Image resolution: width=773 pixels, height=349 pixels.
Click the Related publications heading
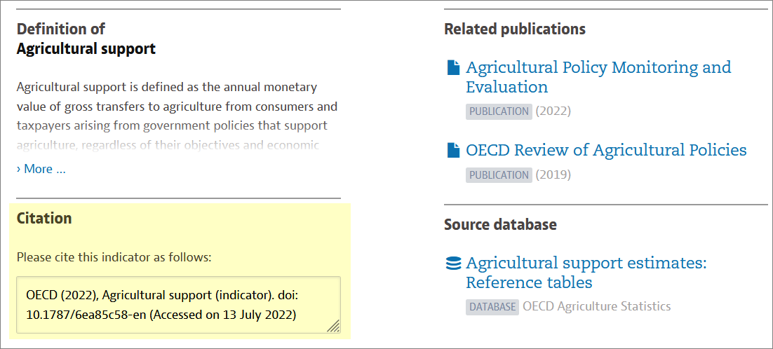coord(515,29)
